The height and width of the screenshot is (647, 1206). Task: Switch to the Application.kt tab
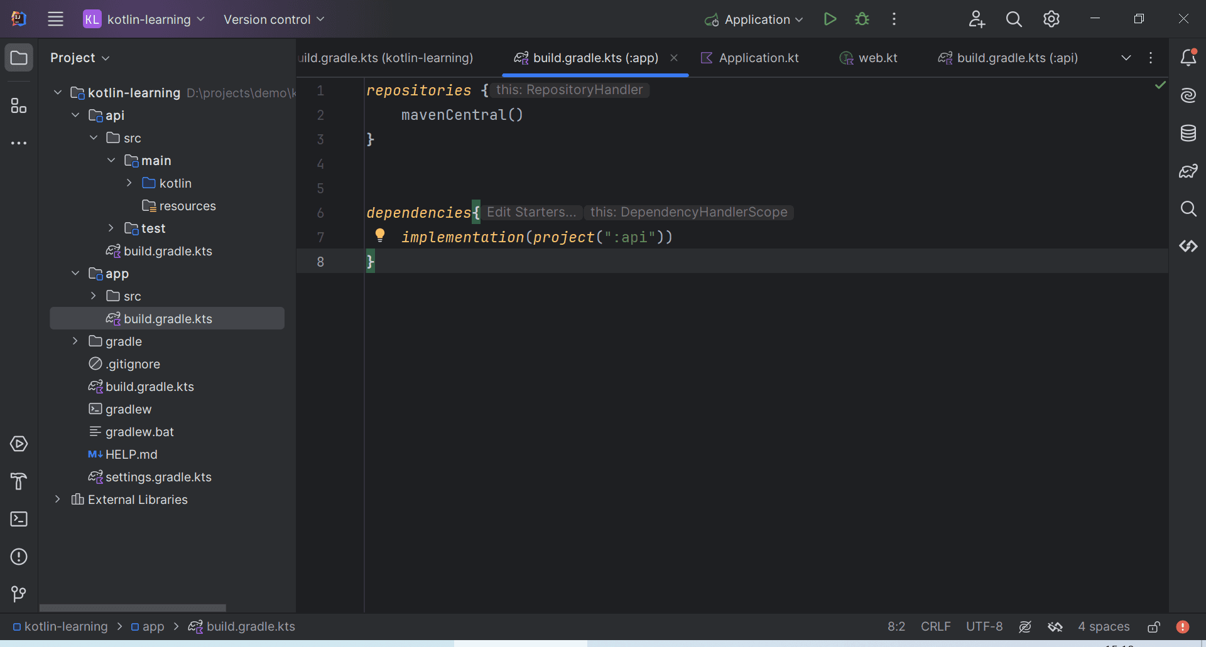click(750, 58)
